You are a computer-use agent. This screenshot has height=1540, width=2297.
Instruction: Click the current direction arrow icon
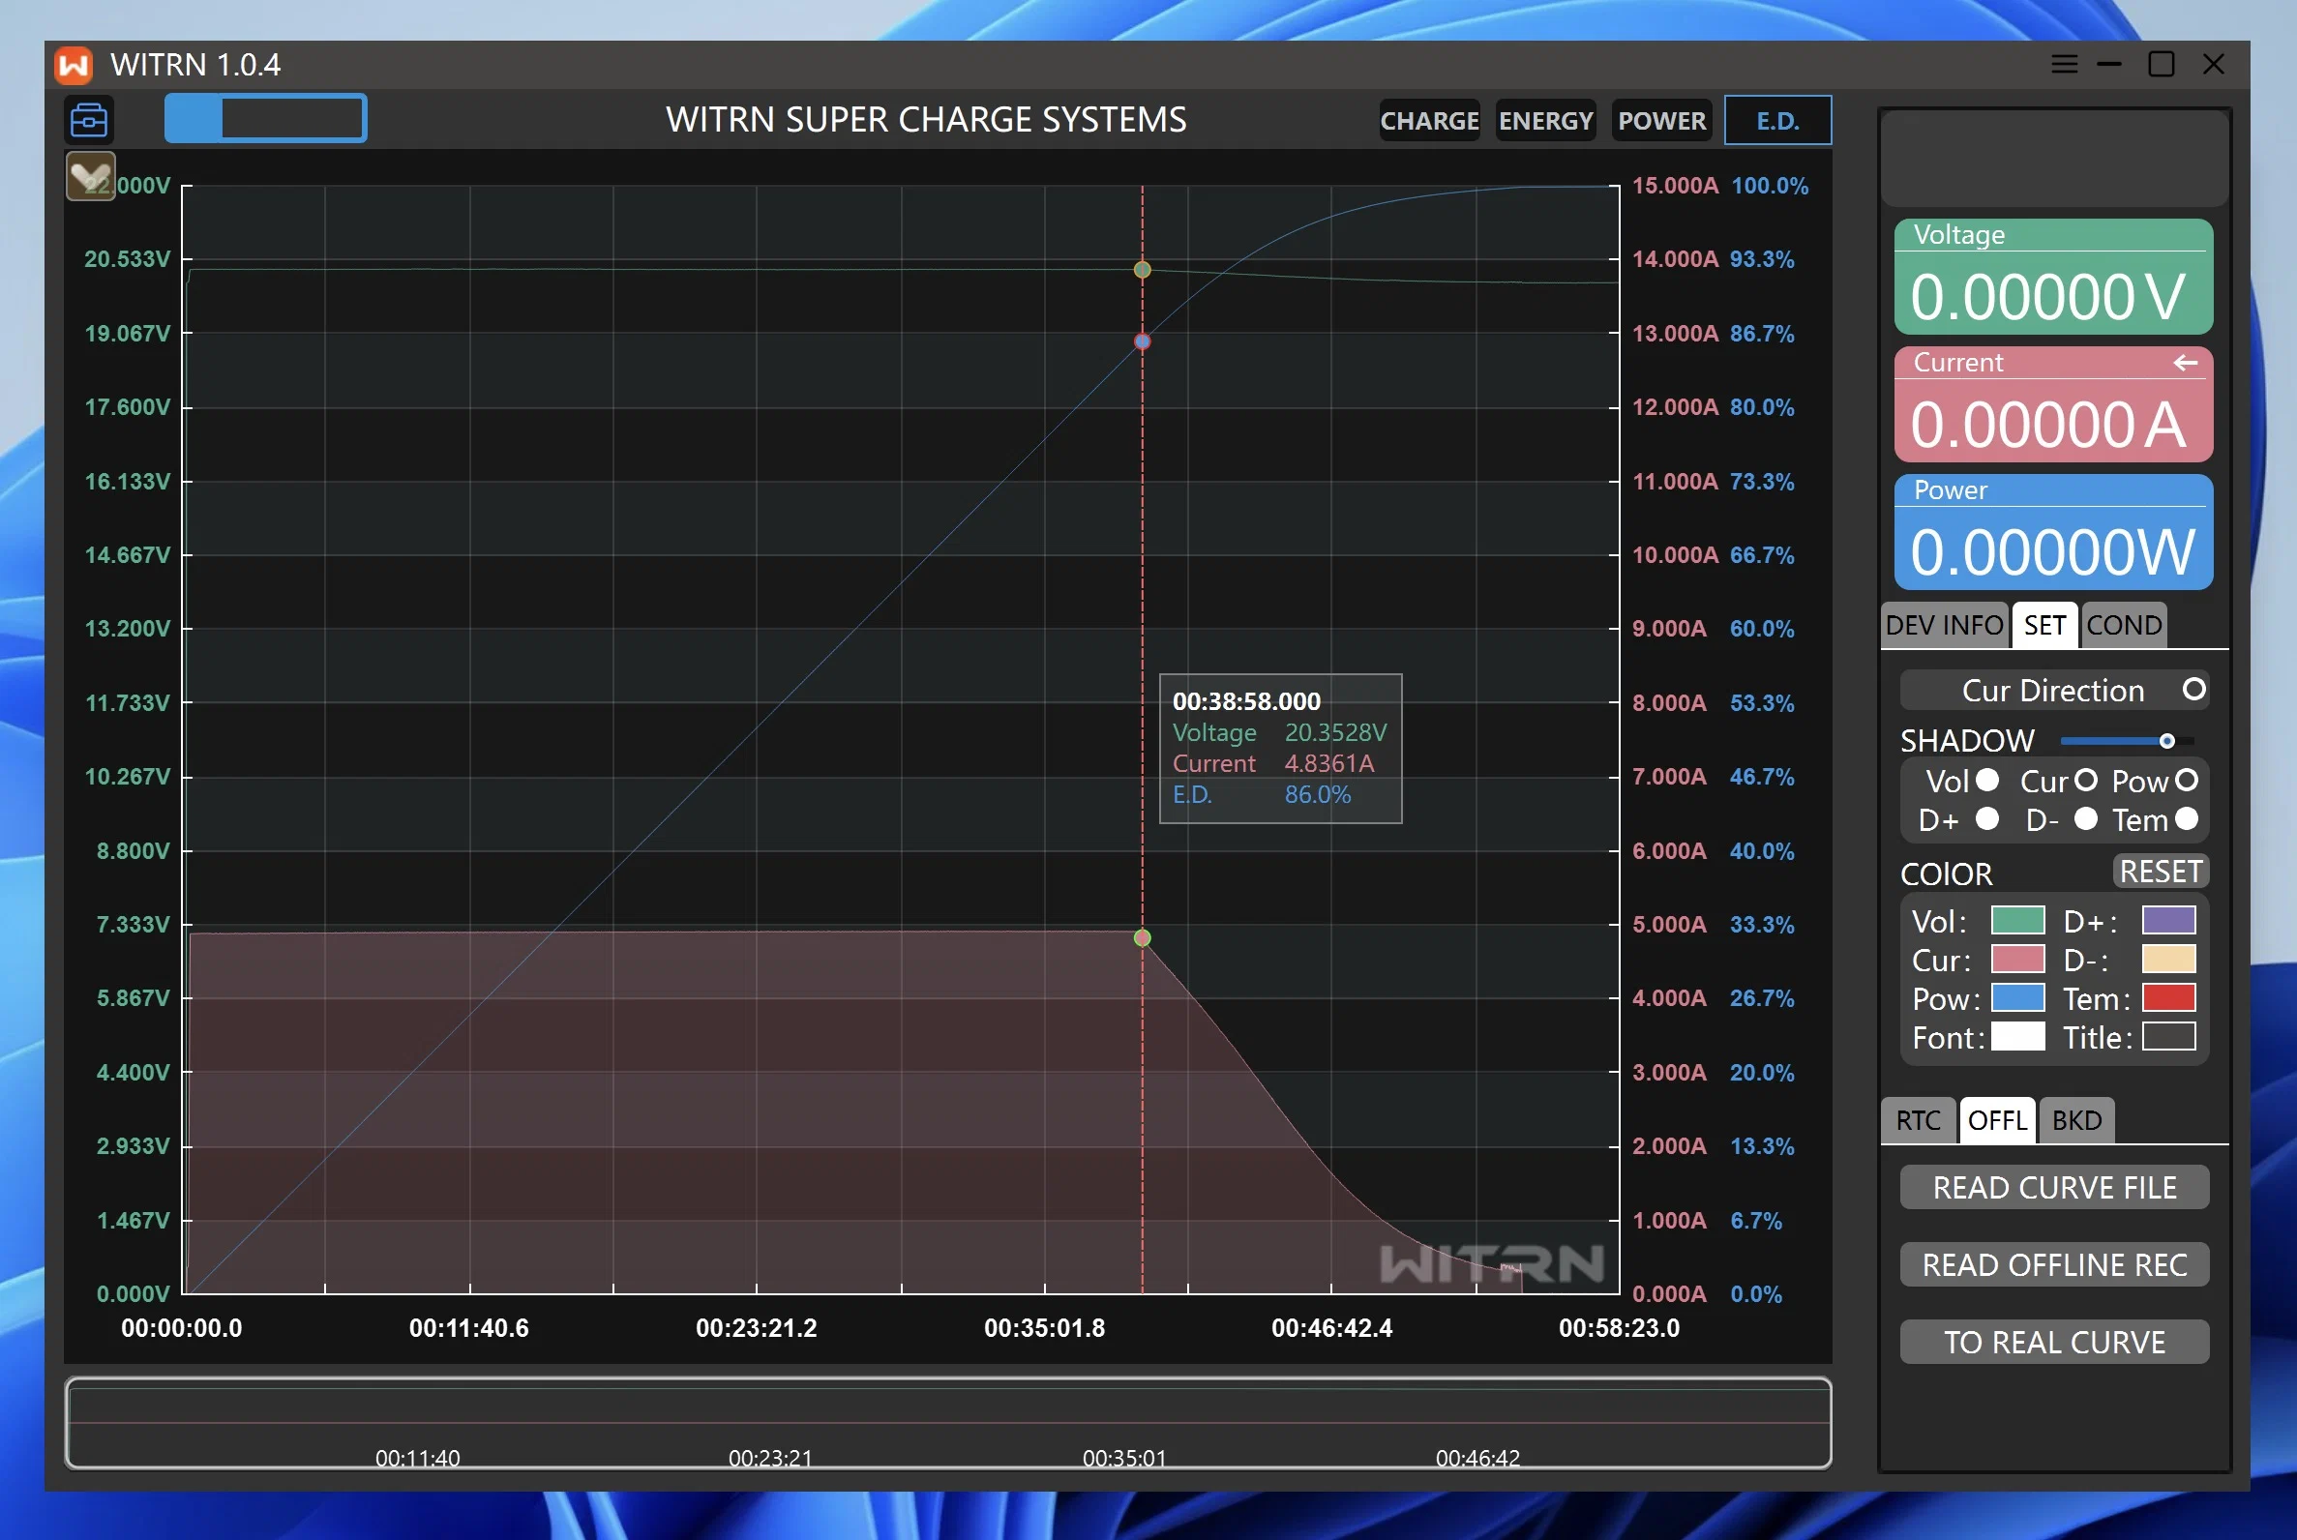coord(2185,364)
